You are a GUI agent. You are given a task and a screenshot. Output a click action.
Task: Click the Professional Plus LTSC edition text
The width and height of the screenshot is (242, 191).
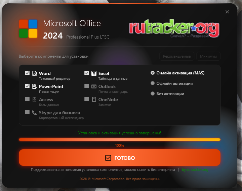point(88,37)
